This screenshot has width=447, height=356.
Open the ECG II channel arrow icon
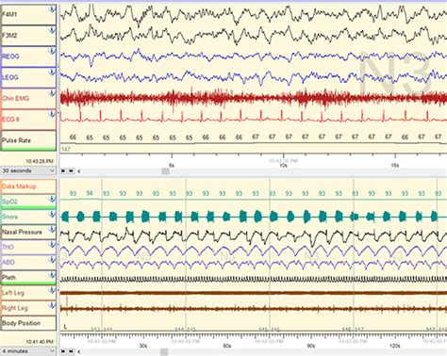[x=52, y=114]
